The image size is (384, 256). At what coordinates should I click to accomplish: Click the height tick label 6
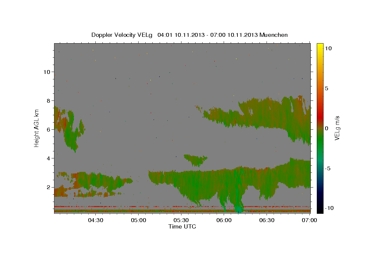point(48,129)
